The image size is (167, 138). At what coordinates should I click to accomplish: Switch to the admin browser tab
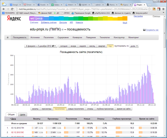click(98, 5)
